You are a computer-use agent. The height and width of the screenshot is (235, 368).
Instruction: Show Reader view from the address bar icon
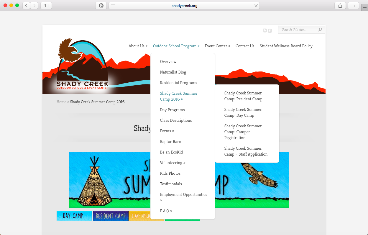point(113,6)
